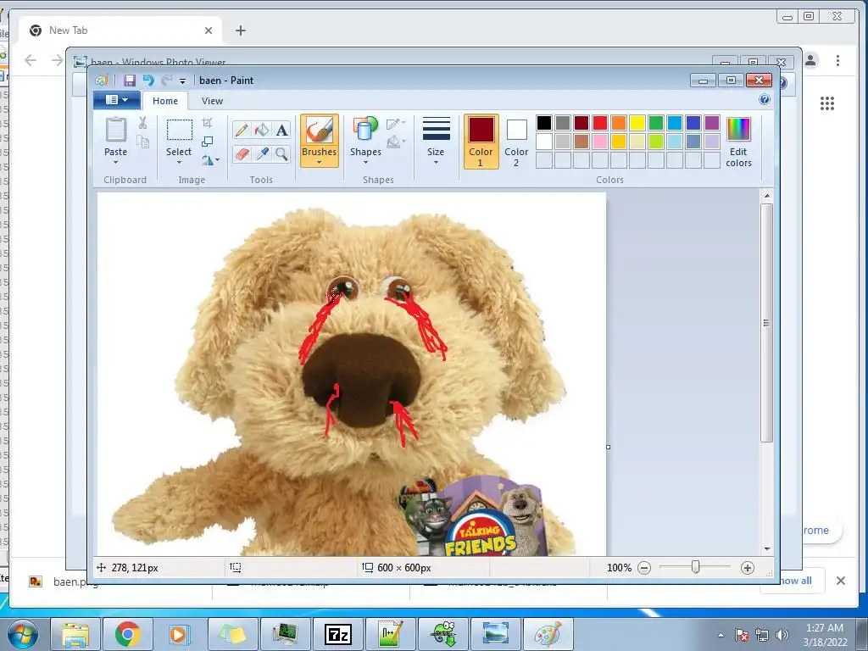Open a new Chrome tab with plus button
The height and width of the screenshot is (651, 868).
(240, 31)
